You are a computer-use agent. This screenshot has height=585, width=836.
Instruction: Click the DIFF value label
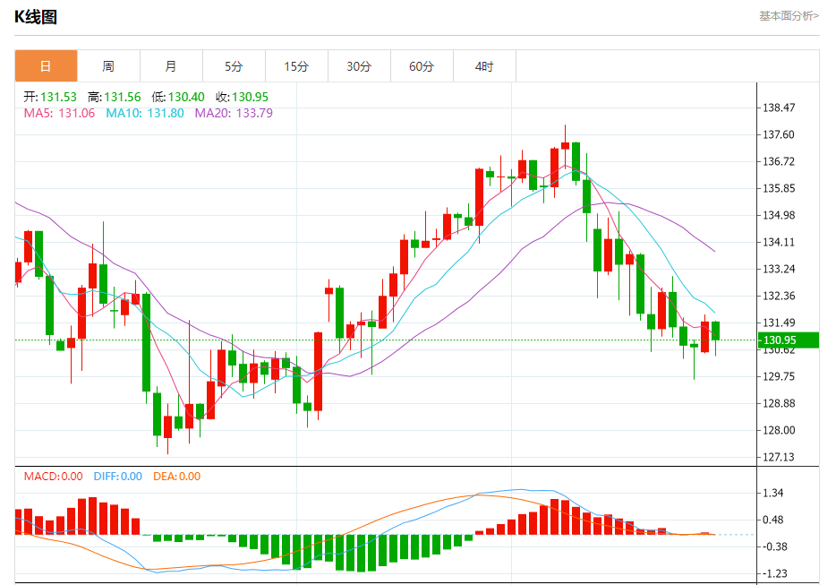(118, 476)
